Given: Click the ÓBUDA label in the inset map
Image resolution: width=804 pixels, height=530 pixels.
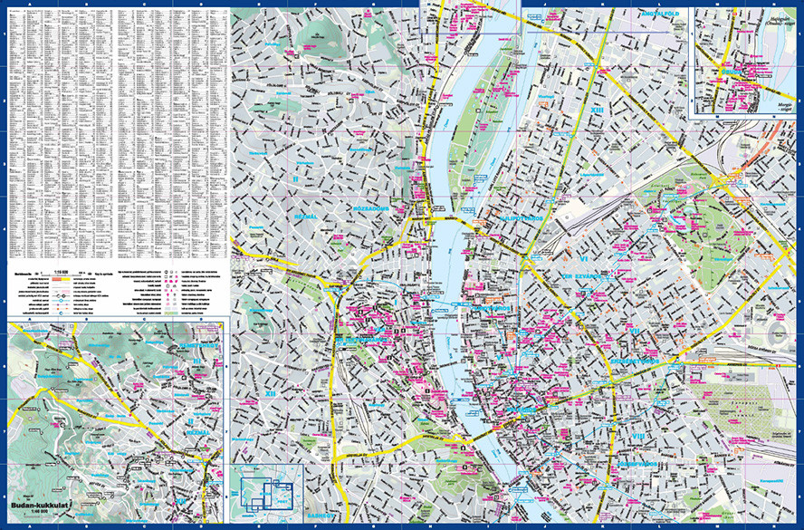Looking at the screenshot, I should coord(730,72).
